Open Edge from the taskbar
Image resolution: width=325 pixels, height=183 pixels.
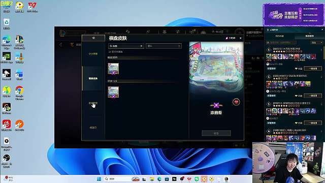pyautogui.click(x=159, y=179)
